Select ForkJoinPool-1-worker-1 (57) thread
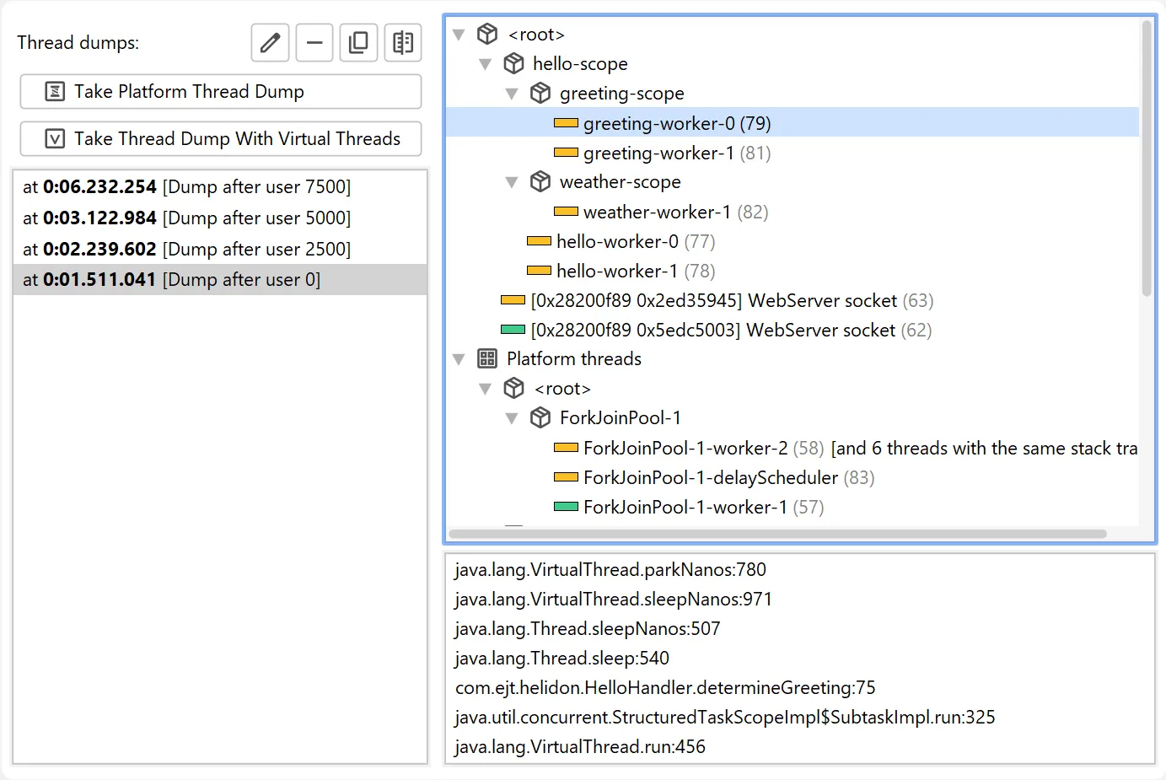This screenshot has height=780, width=1166. click(704, 507)
